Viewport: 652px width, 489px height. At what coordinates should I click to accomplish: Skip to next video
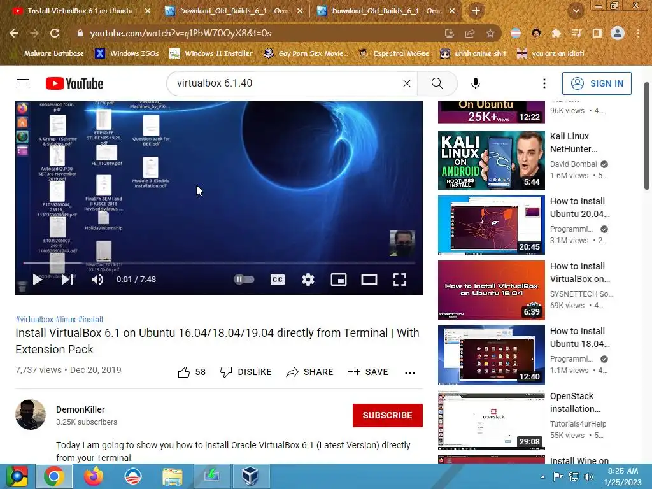pyautogui.click(x=67, y=280)
